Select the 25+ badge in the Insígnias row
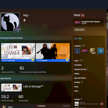This screenshot has width=108, height=108. pyautogui.click(x=85, y=51)
